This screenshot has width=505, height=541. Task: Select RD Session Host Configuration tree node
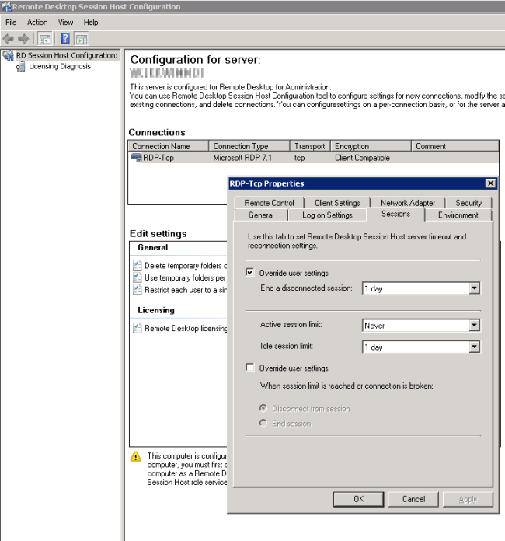coord(67,55)
